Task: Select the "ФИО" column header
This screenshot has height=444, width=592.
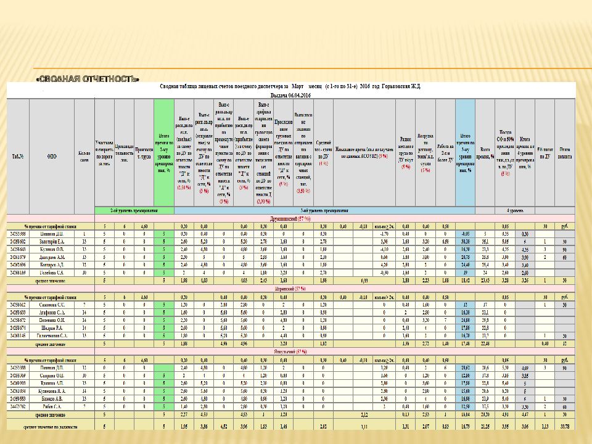Action: 52,156
